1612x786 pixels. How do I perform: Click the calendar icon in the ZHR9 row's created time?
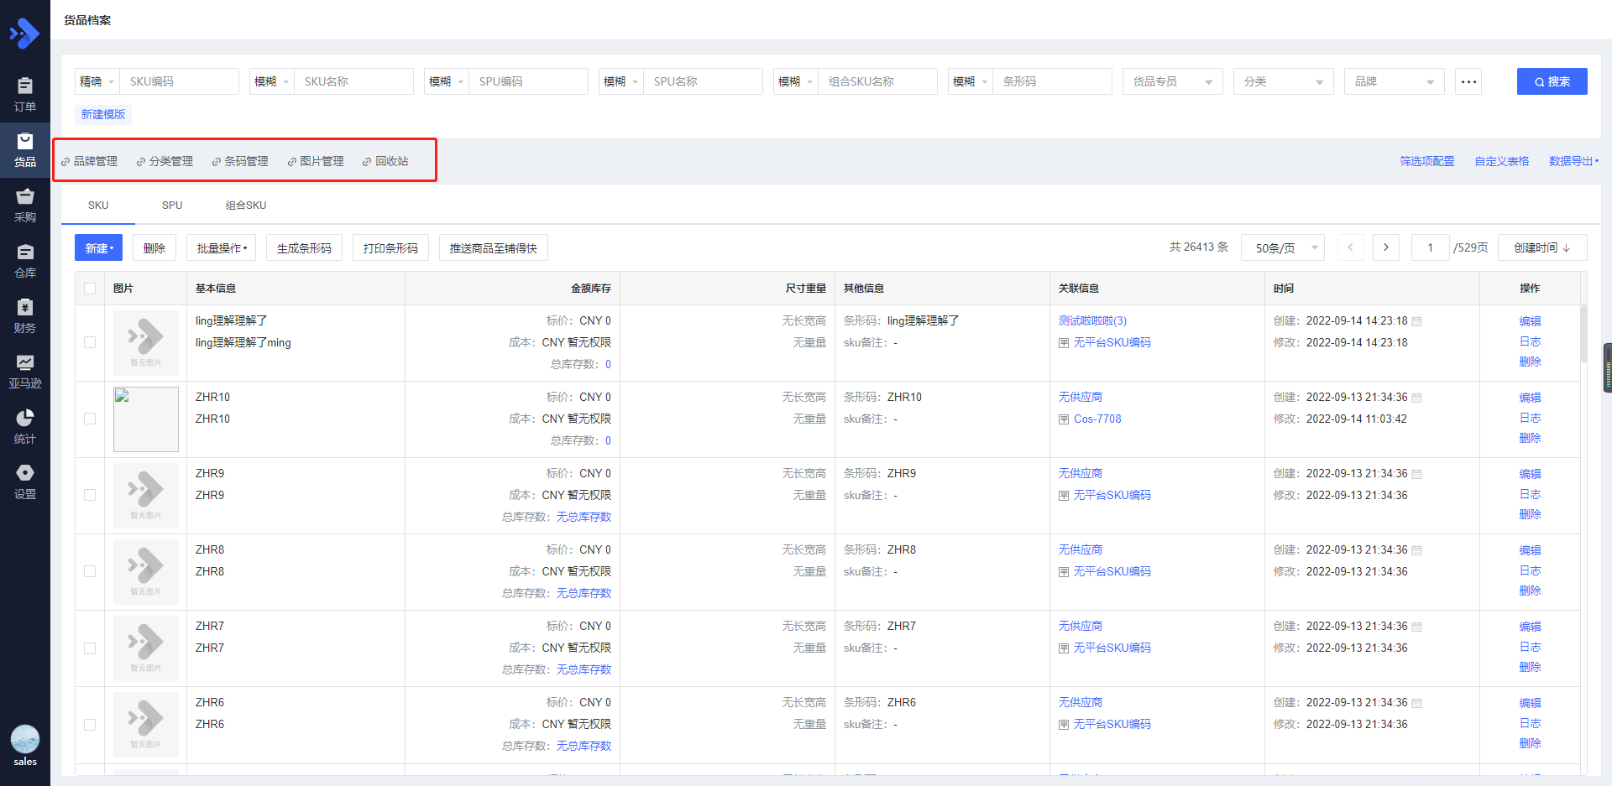click(x=1417, y=474)
